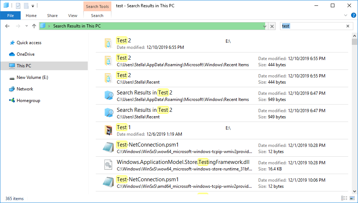Click the 16.4 KB size value
Screen dimensions: 358x203
click(275, 169)
